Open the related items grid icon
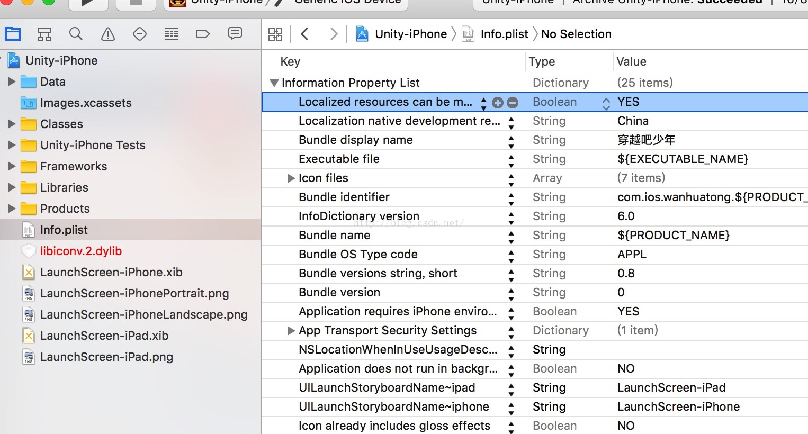 275,34
